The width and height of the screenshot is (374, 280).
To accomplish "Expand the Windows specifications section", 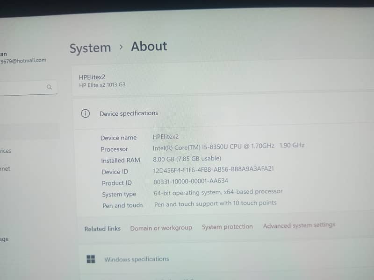I will (226, 258).
